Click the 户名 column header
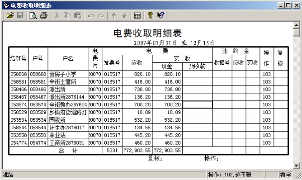The image size is (302, 180). (x=68, y=58)
